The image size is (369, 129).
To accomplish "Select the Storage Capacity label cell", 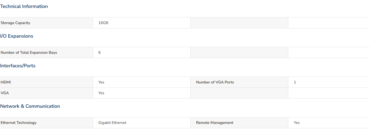I will [x=46, y=23].
